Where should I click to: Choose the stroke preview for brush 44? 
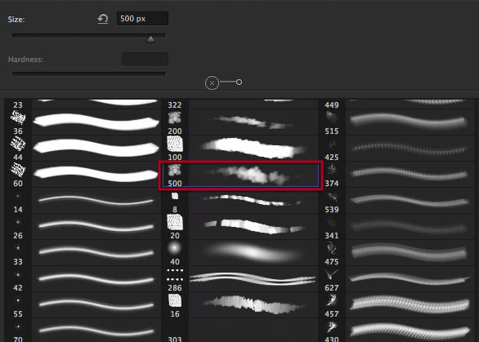pyautogui.click(x=96, y=148)
